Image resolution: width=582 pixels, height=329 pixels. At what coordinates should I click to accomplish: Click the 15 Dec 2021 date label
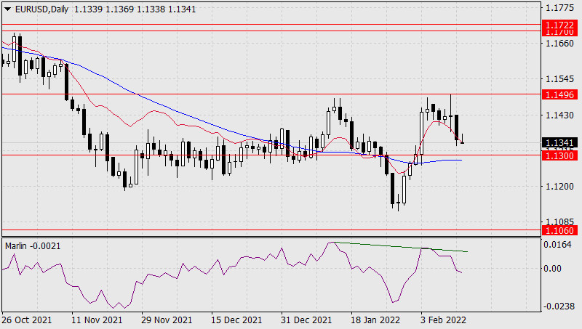pos(236,320)
